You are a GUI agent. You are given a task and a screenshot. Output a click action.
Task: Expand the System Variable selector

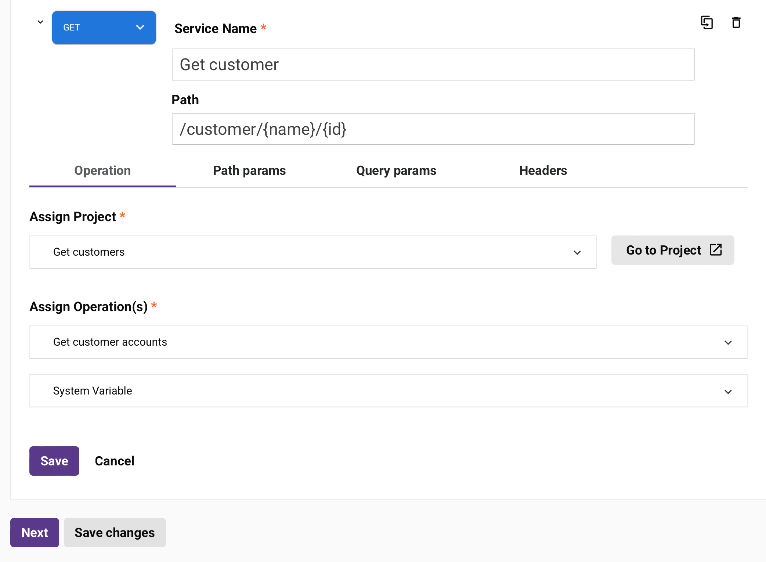(367, 391)
